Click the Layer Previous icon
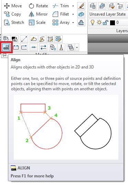 click(x=120, y=6)
